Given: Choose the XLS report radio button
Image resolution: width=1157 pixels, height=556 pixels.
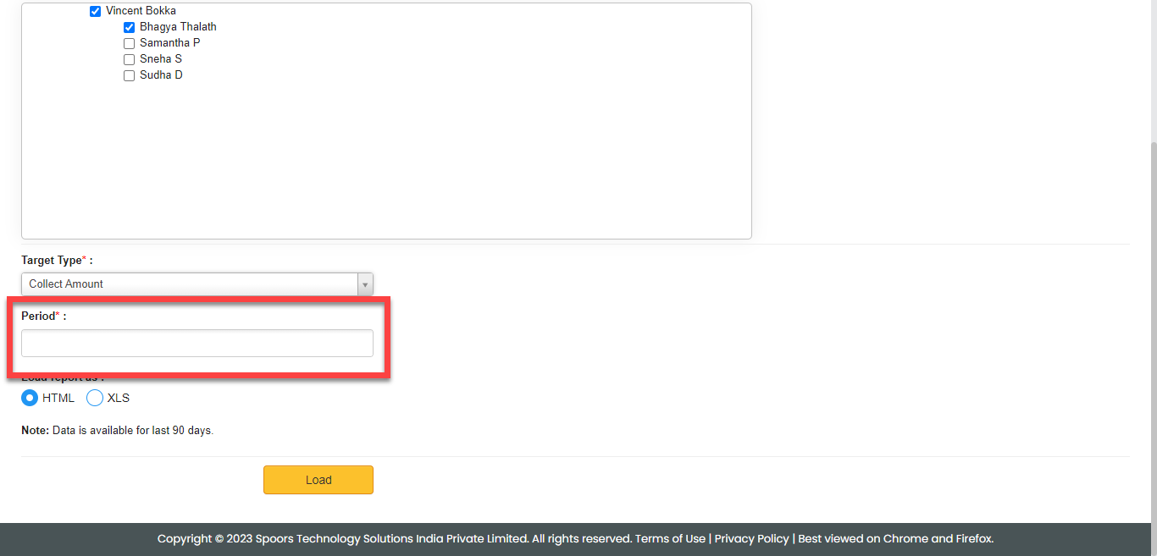Looking at the screenshot, I should [95, 398].
